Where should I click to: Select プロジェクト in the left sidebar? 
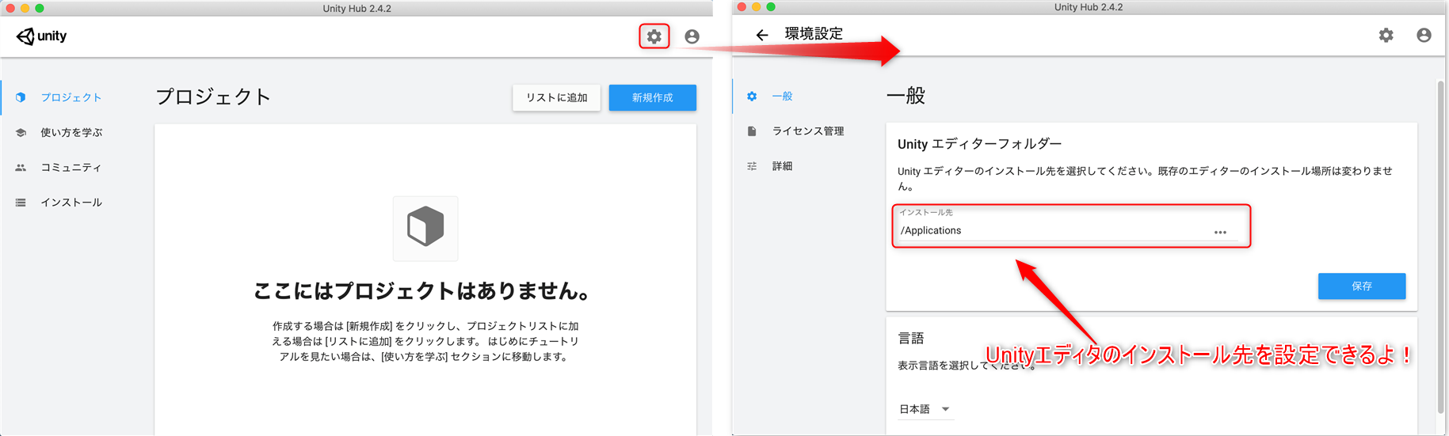tap(71, 97)
